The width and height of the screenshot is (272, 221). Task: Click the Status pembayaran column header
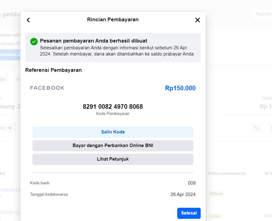[227, 173]
